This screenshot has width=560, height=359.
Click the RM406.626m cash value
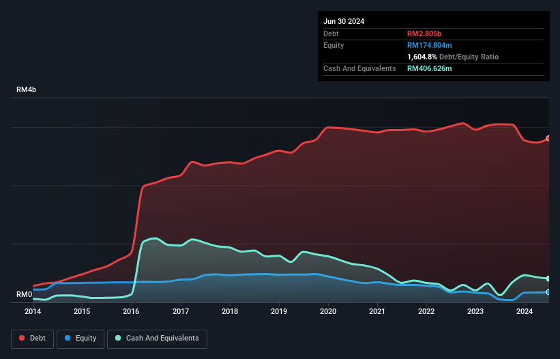429,68
